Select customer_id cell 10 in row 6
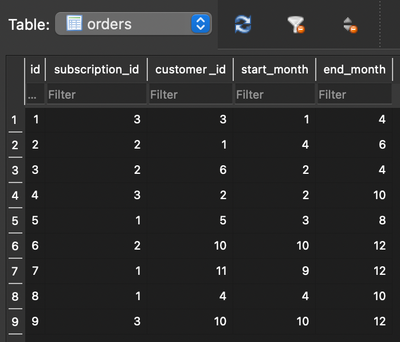 pos(190,246)
